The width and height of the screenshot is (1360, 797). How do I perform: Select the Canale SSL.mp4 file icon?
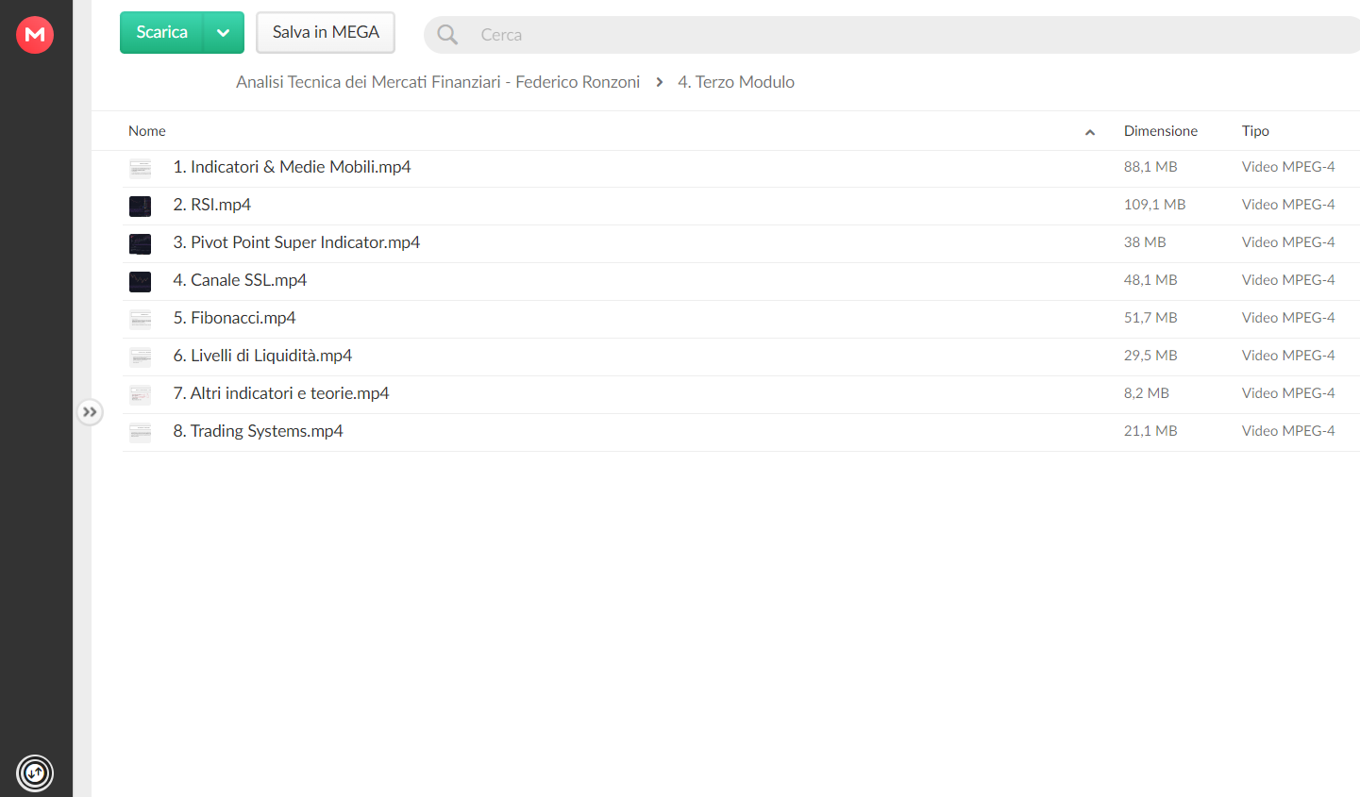point(141,281)
